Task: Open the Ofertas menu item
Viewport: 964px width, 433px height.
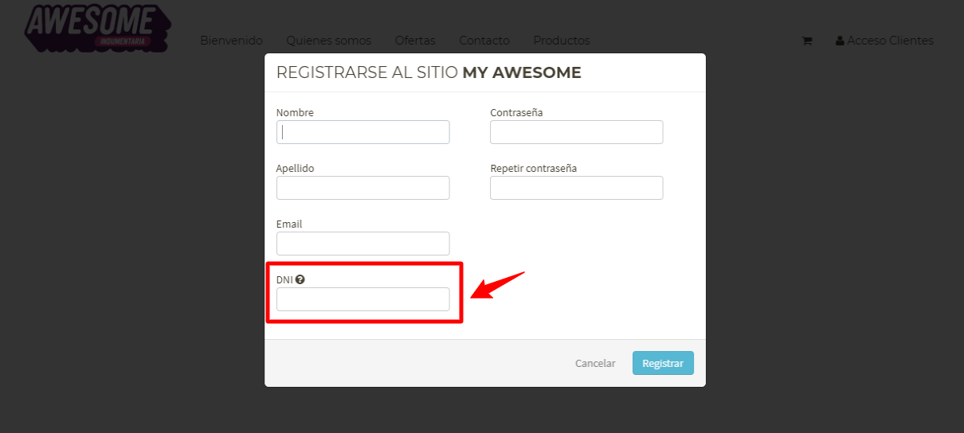Action: 415,41
